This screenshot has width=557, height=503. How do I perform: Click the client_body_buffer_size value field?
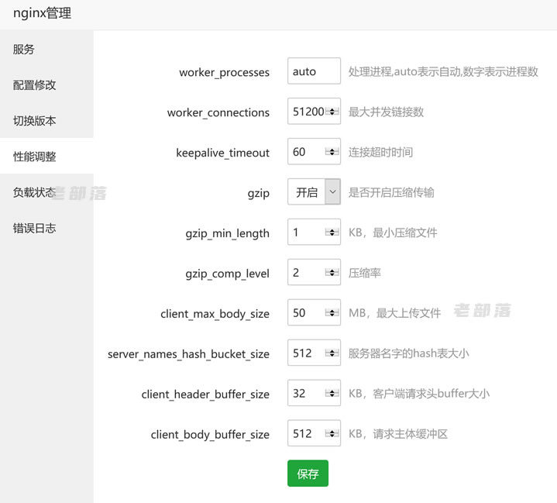[x=314, y=433]
